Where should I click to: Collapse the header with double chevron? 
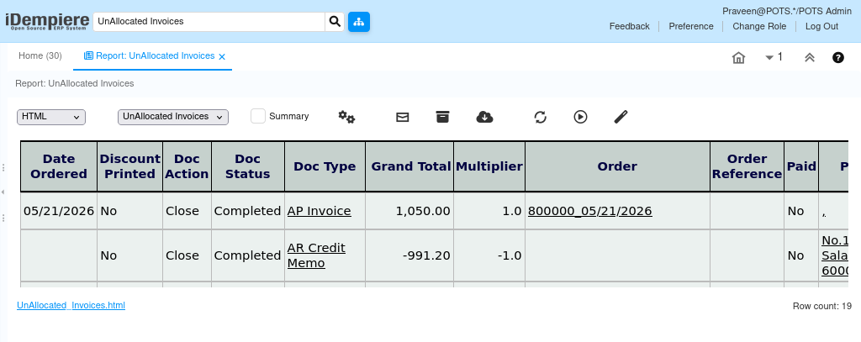tap(810, 58)
